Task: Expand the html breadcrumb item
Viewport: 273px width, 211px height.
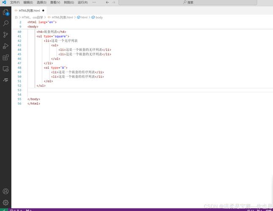Action: tap(84, 17)
